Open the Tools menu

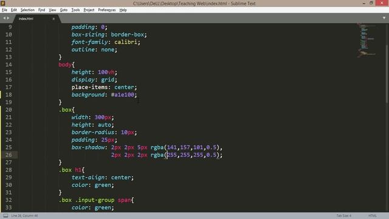(75, 10)
